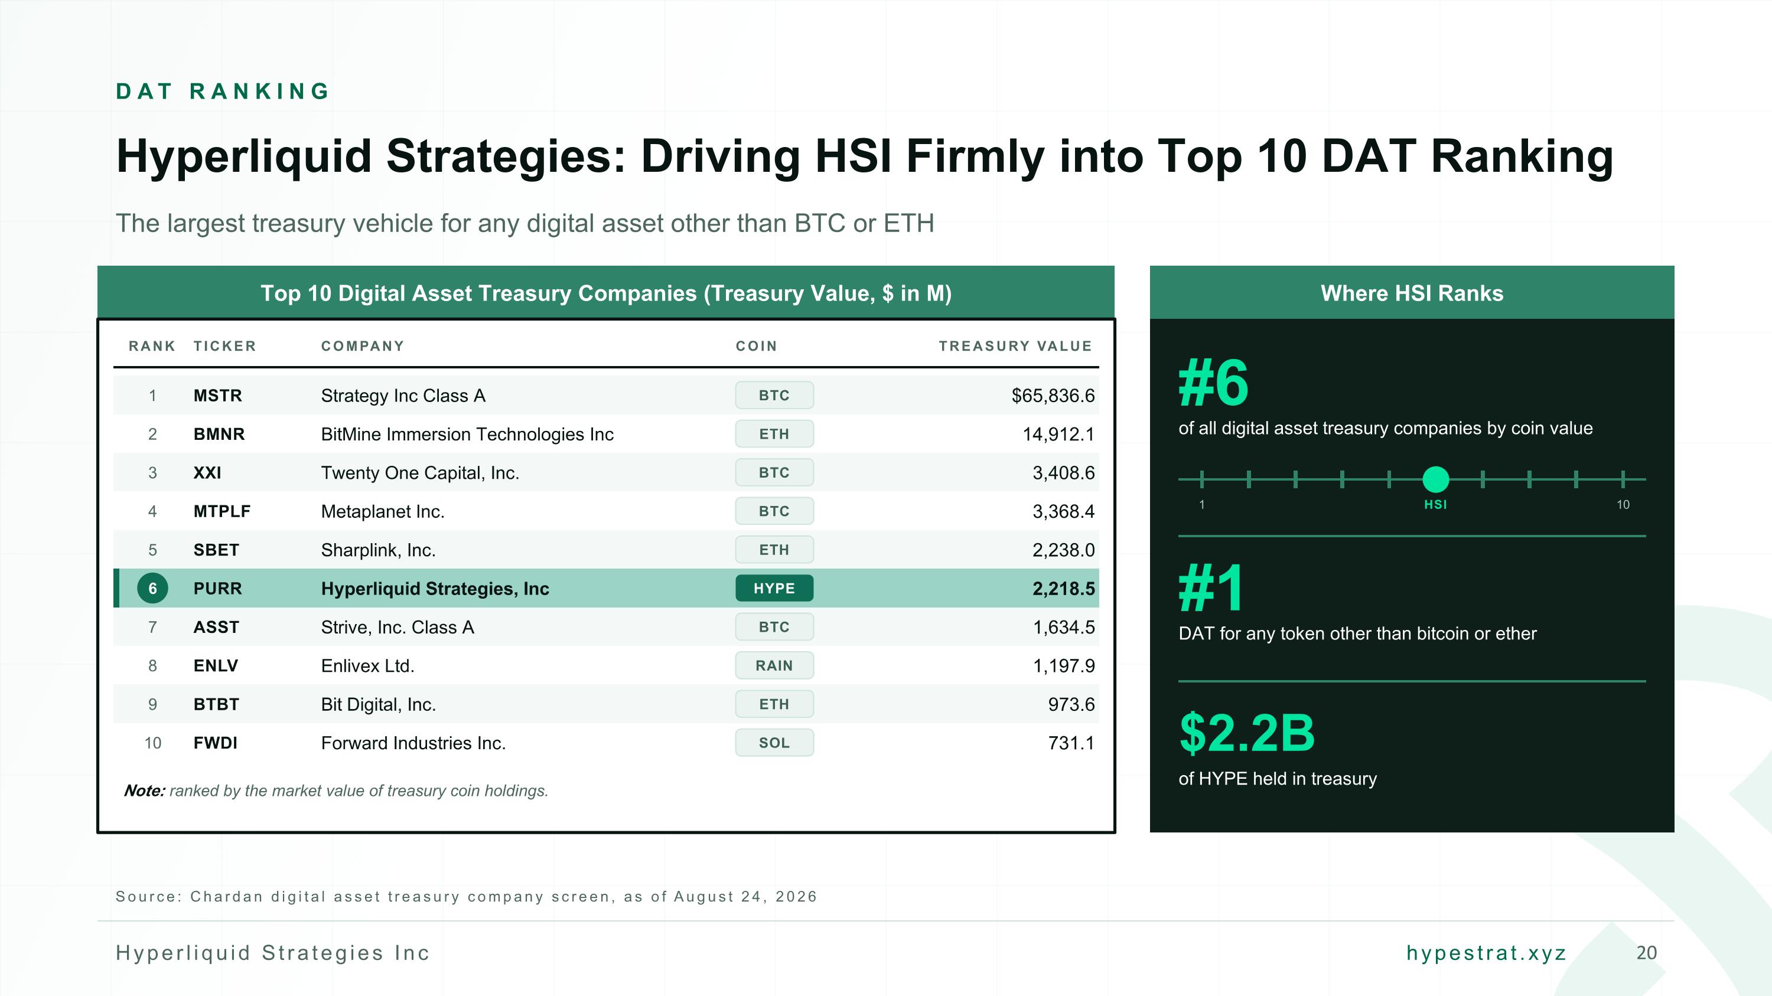Click the treasury value 14,912.1
The width and height of the screenshot is (1772, 996).
point(1058,434)
